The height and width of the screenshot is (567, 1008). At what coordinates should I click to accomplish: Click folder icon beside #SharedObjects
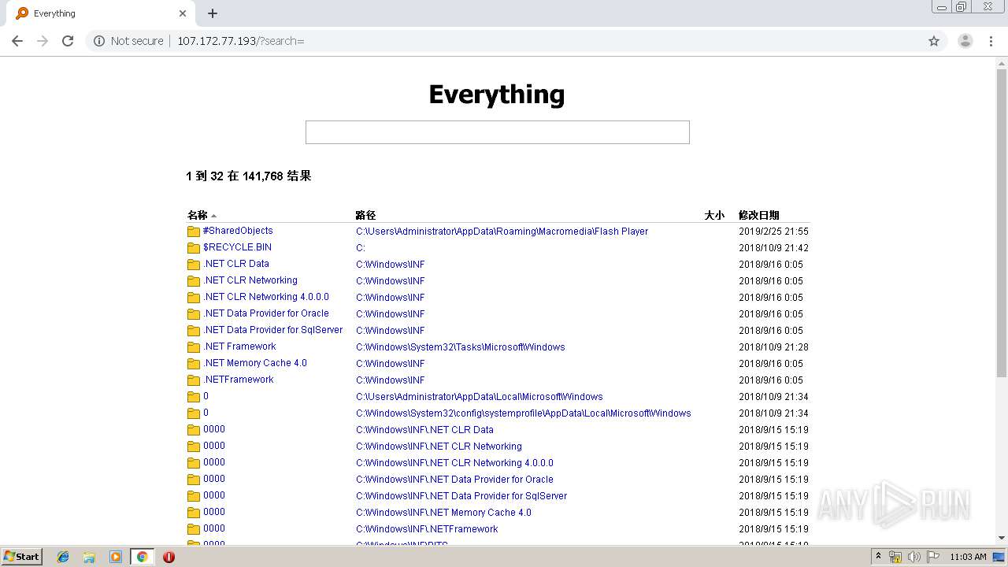click(194, 232)
